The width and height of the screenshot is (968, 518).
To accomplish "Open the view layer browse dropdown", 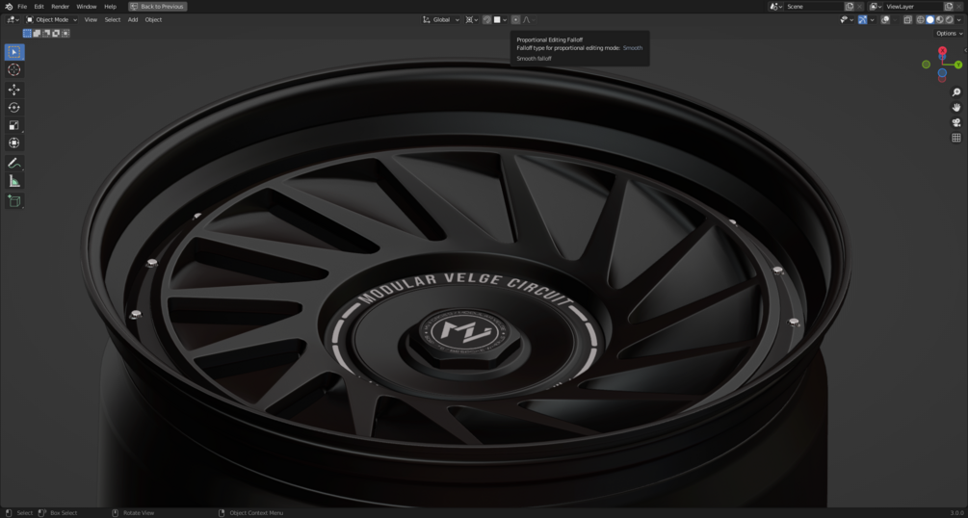I will click(876, 6).
